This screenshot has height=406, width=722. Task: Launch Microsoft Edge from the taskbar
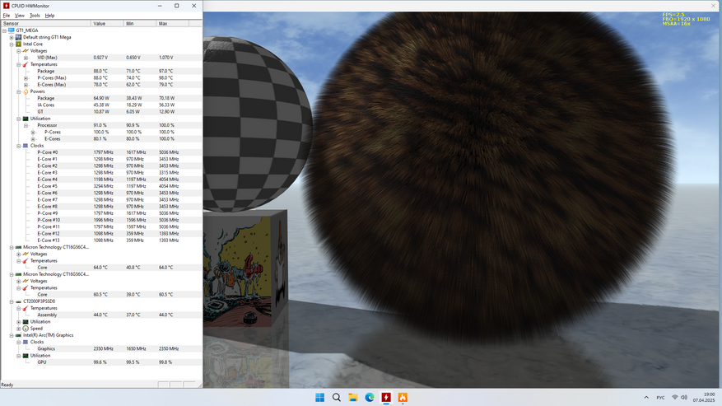point(370,397)
